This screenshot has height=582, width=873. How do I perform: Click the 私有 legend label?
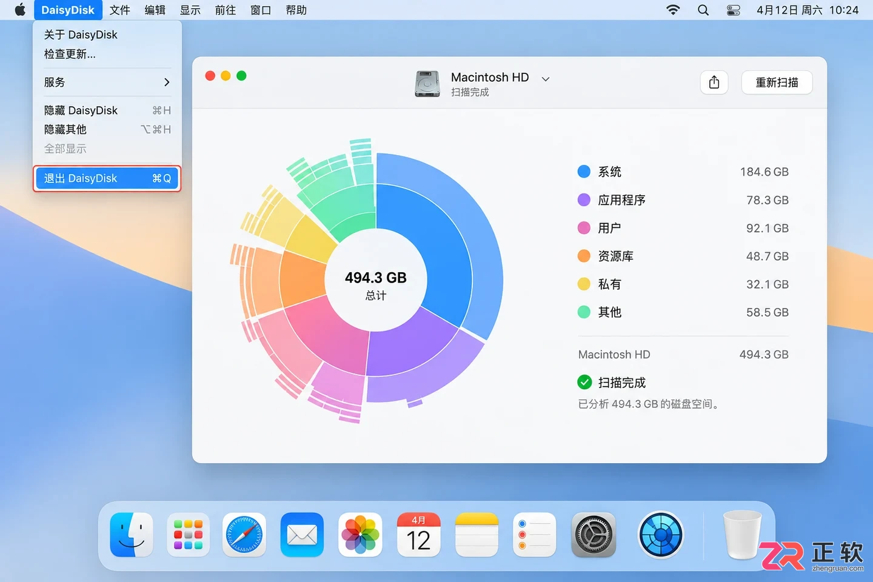[609, 284]
